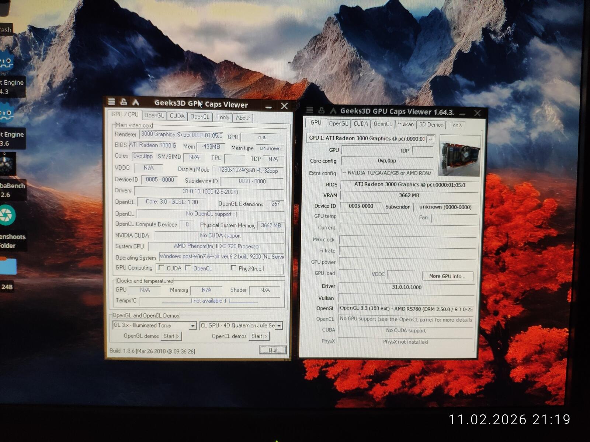Click Sub device ID value '0000 - 0000'
Screen dimensions: 590x442
point(252,181)
